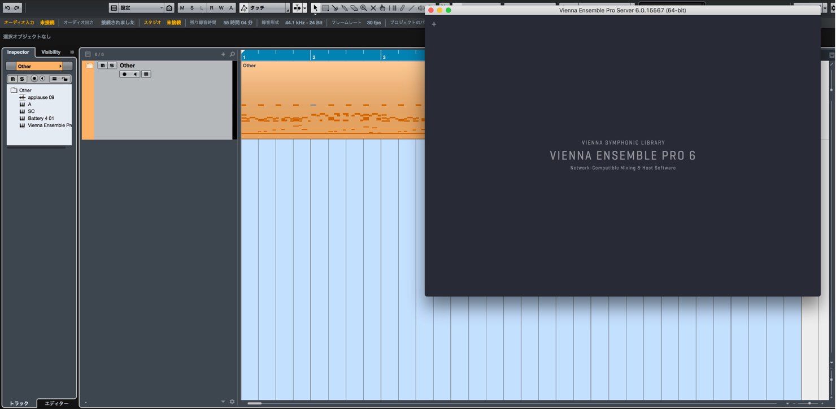Image resolution: width=836 pixels, height=409 pixels.
Task: Select the Time Warp tool
Action: [x=392, y=8]
